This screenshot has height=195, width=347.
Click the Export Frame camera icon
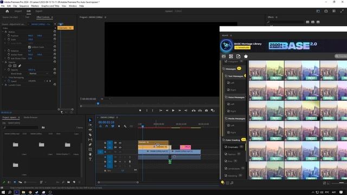pos(206,110)
